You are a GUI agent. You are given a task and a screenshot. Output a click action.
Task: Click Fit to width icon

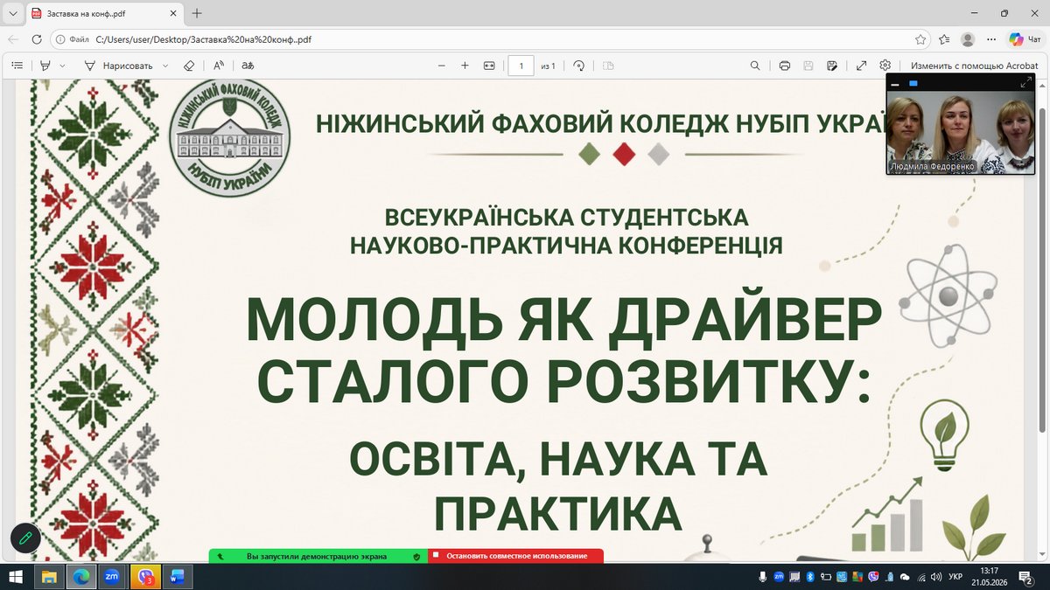click(x=489, y=66)
